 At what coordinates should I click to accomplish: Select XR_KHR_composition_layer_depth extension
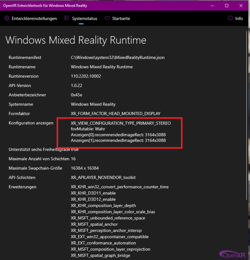pos(103,206)
